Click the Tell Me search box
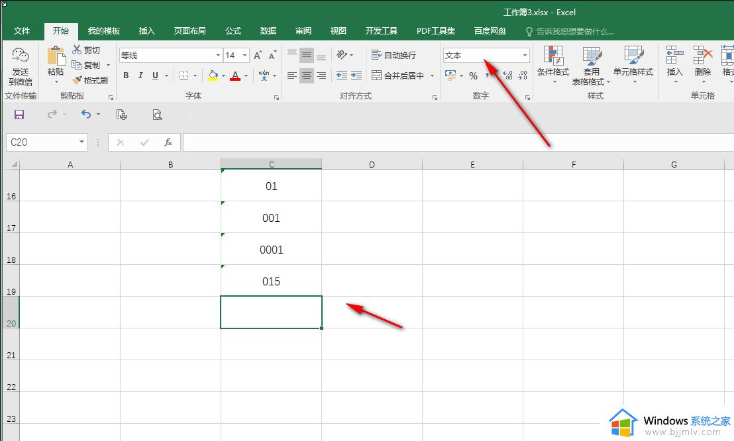The image size is (734, 441). 570,31
